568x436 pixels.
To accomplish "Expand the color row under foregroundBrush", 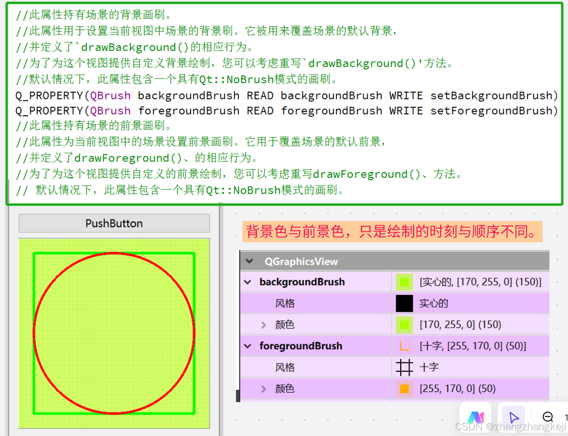I will point(264,389).
